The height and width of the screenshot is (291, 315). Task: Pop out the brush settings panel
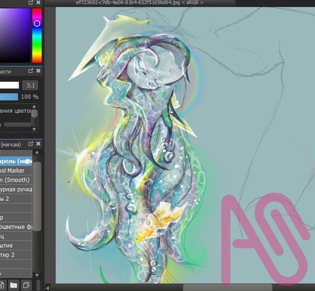(x=31, y=71)
